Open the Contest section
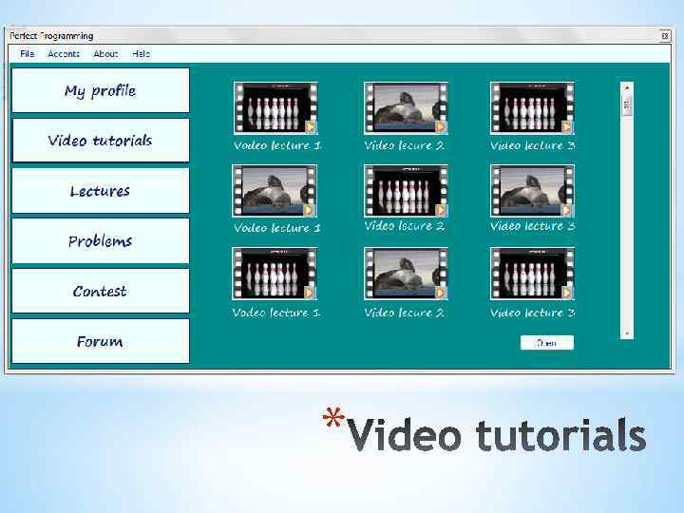Screen dimensions: 684x513 click(101, 291)
